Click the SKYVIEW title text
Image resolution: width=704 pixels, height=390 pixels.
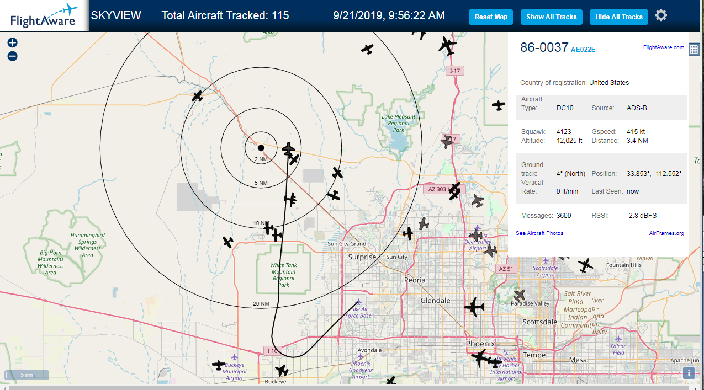(116, 15)
